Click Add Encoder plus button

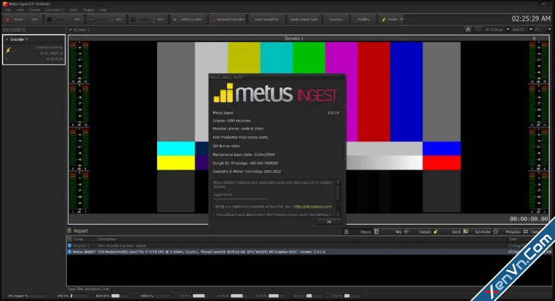coord(188,19)
